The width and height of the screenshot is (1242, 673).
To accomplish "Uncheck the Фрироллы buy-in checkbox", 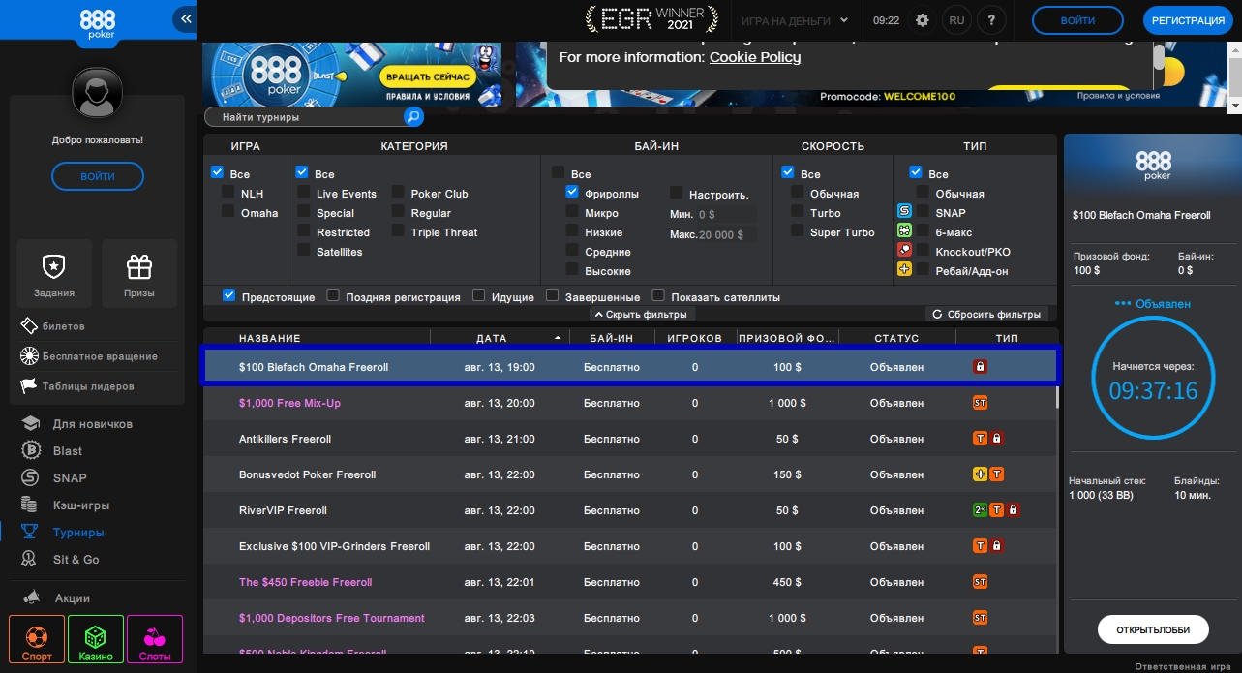I will (x=573, y=192).
